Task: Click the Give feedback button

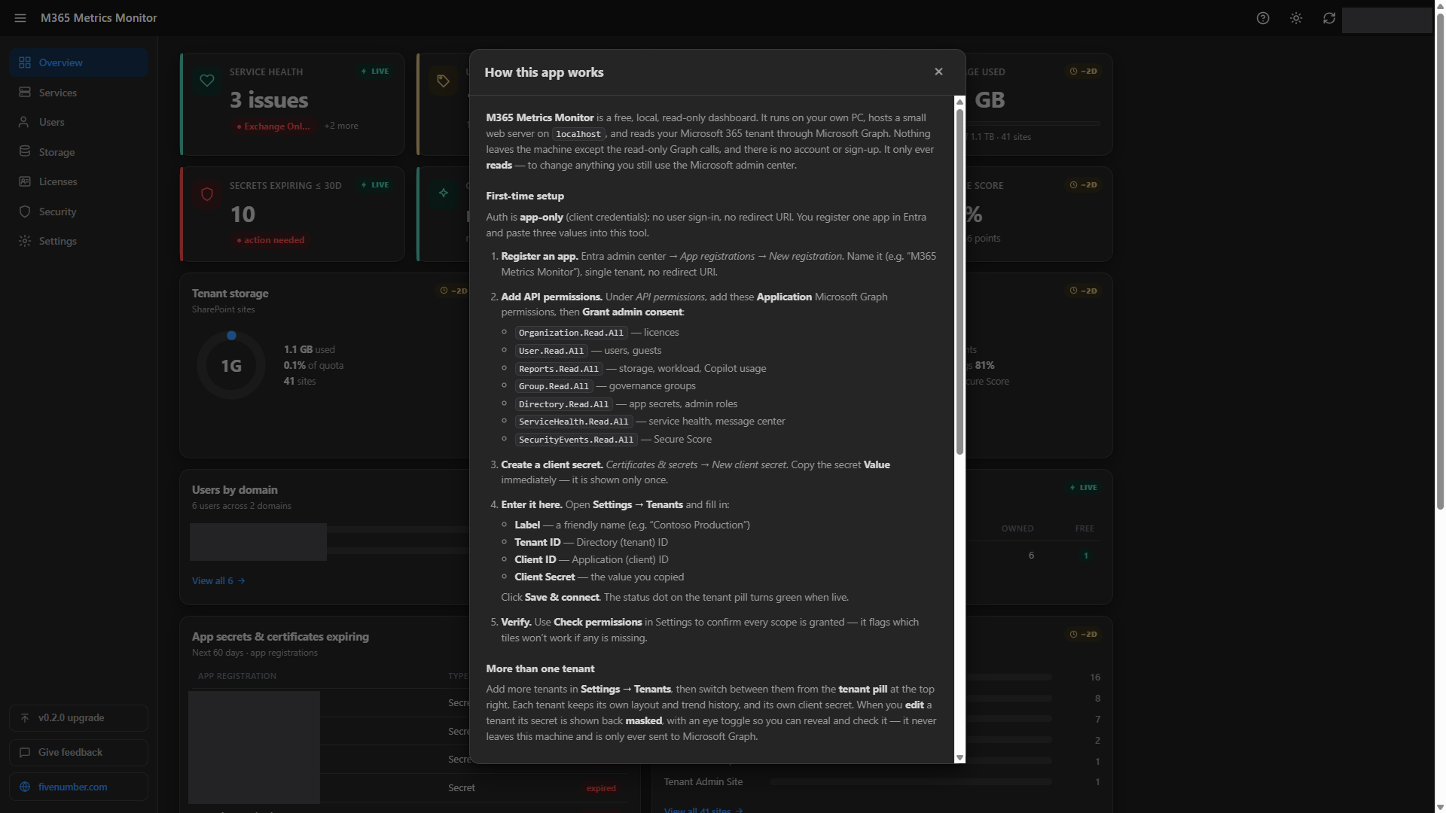Action: coord(78,753)
